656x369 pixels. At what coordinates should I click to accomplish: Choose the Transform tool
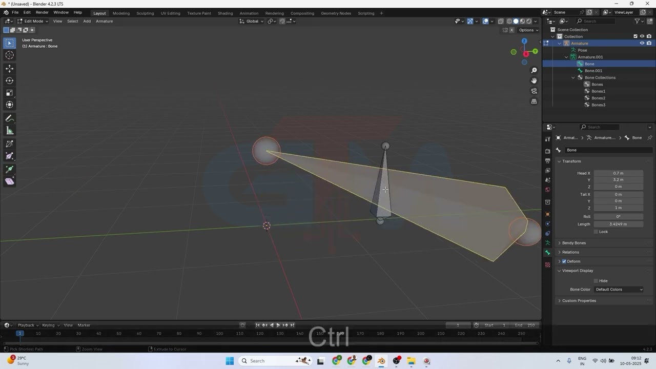(9, 105)
